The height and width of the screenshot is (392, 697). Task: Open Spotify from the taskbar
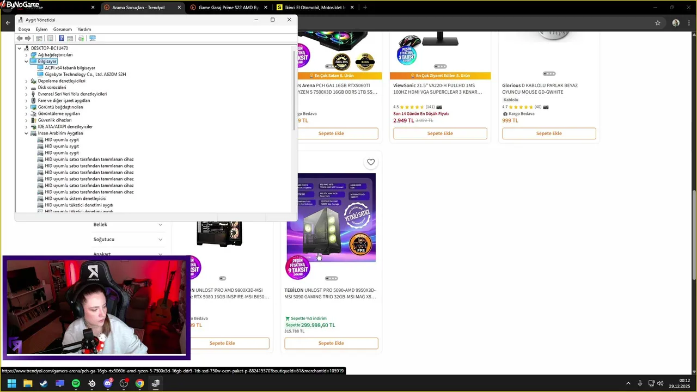click(x=76, y=383)
